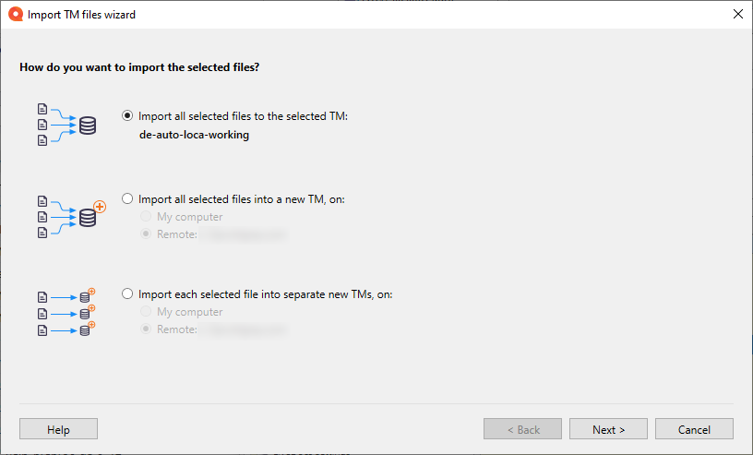Click the separate-new-TMs illustration icon
Screen dimensions: 753x455
click(66, 313)
